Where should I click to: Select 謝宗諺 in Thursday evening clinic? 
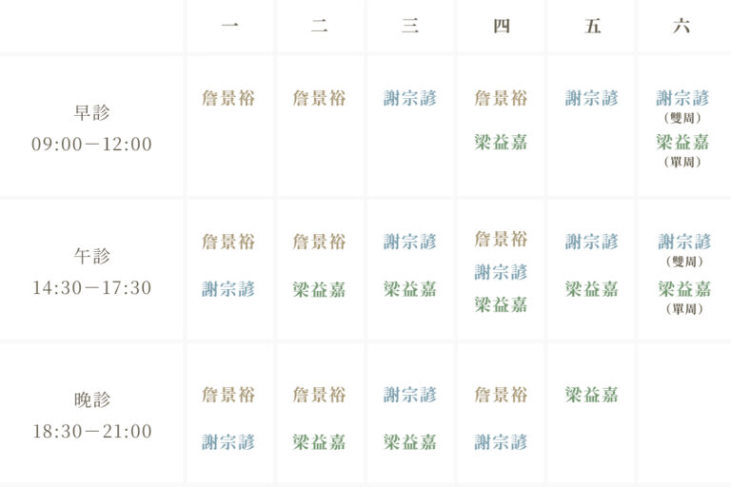(501, 442)
